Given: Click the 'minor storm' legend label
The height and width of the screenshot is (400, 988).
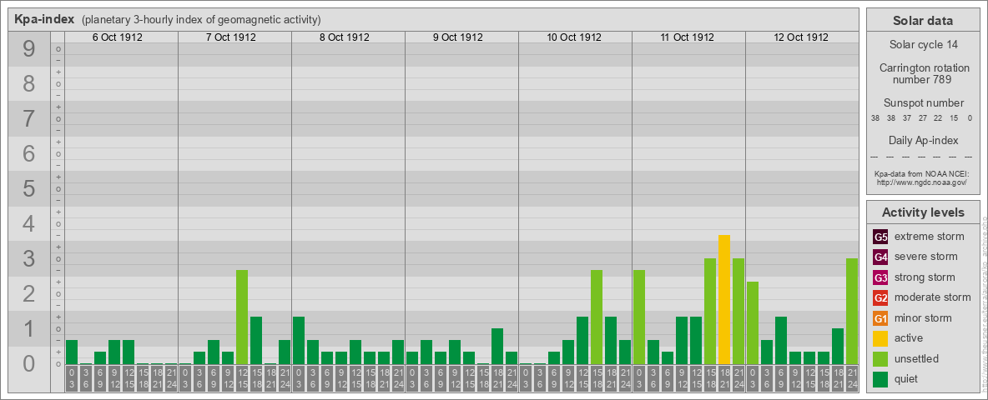Looking at the screenshot, I should 923,317.
